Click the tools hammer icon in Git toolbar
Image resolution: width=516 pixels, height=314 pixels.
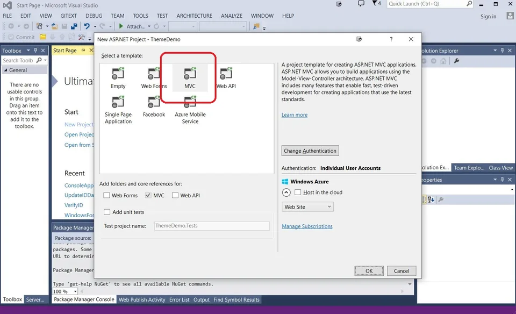coord(81,37)
